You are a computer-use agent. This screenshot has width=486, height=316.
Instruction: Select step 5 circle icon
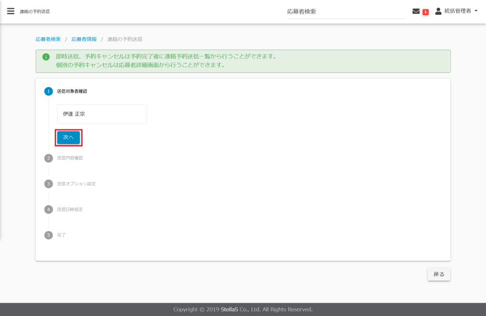point(48,235)
